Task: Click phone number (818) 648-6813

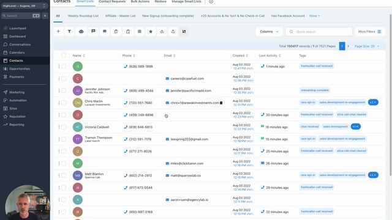Action: (140, 127)
